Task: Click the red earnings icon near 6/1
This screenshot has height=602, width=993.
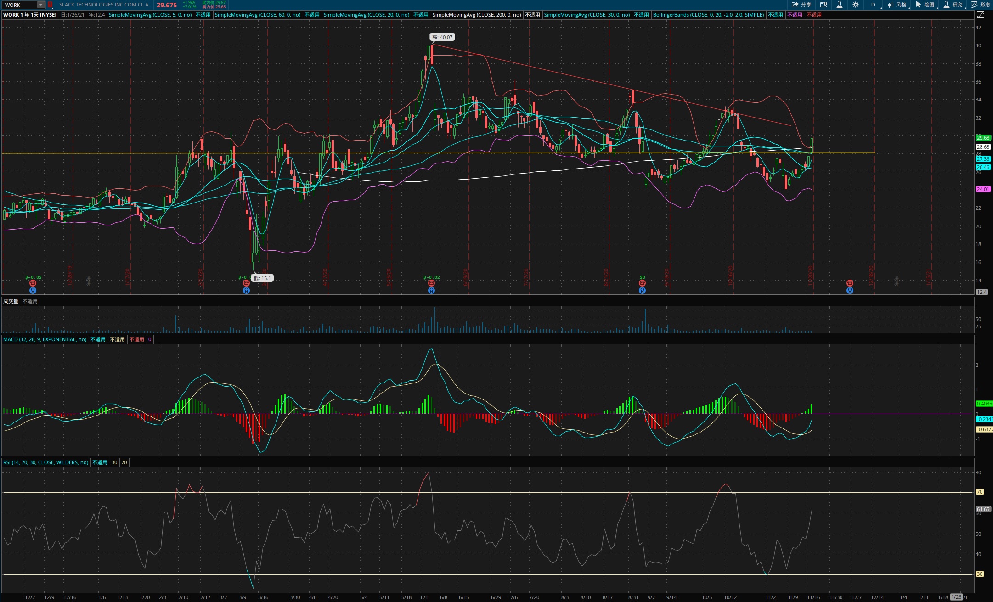Action: (431, 283)
